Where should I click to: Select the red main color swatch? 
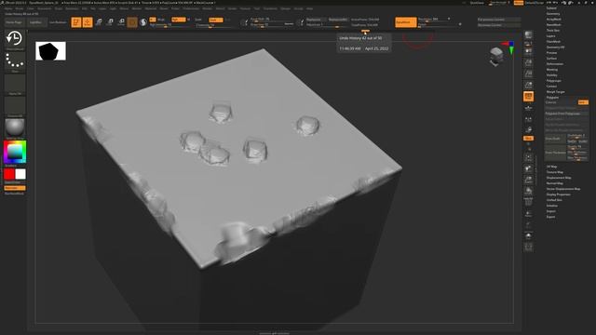(9, 174)
